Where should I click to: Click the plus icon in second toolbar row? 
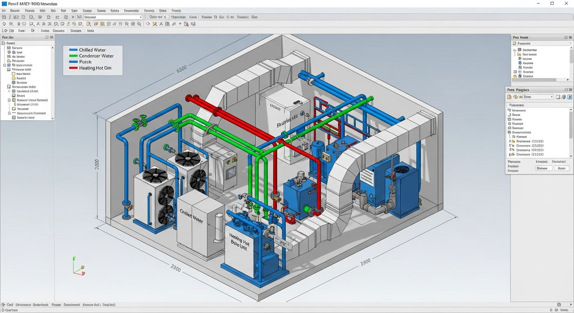[180, 24]
